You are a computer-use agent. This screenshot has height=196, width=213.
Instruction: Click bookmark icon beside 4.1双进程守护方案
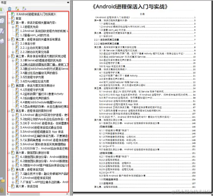coord(17,90)
